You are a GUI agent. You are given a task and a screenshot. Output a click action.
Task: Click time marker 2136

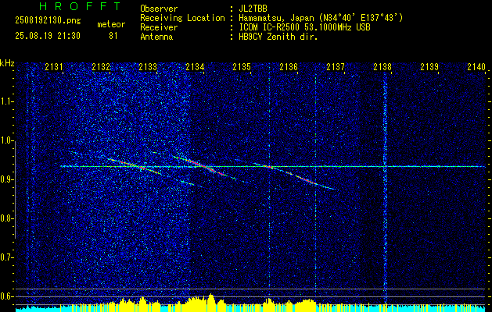[289, 66]
